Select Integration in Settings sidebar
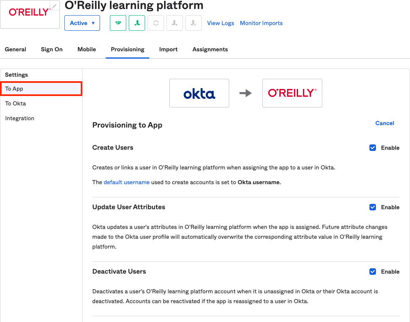The width and height of the screenshot is (410, 322). click(41, 118)
